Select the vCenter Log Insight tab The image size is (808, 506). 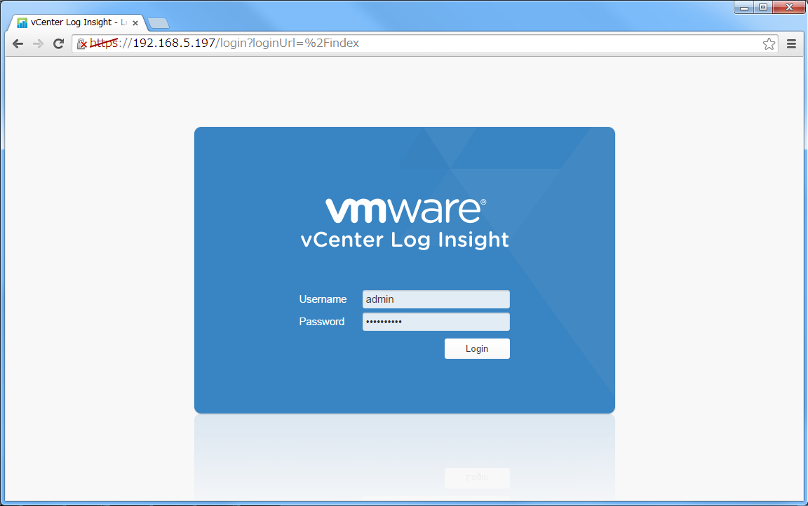[77, 22]
